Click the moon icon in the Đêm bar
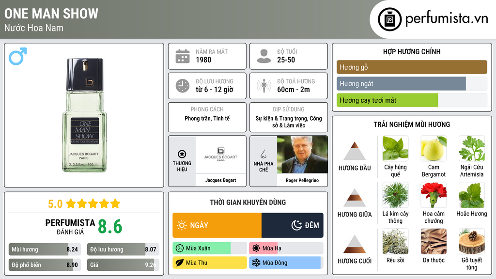The height and width of the screenshot is (279, 496). 296,225
